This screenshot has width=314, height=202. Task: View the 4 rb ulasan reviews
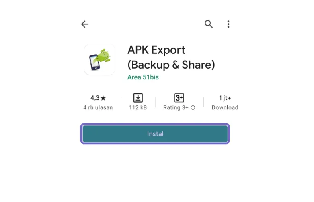click(98, 107)
